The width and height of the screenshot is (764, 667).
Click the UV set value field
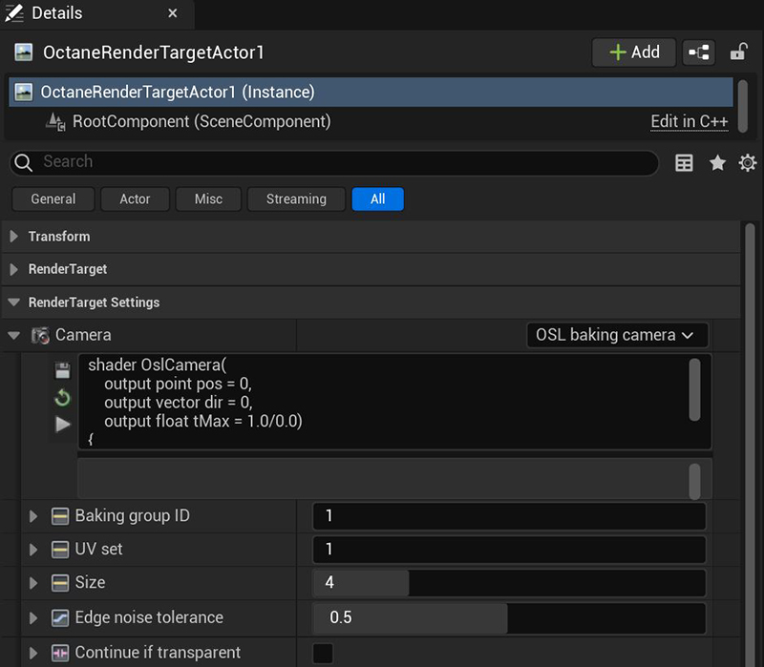pos(509,550)
